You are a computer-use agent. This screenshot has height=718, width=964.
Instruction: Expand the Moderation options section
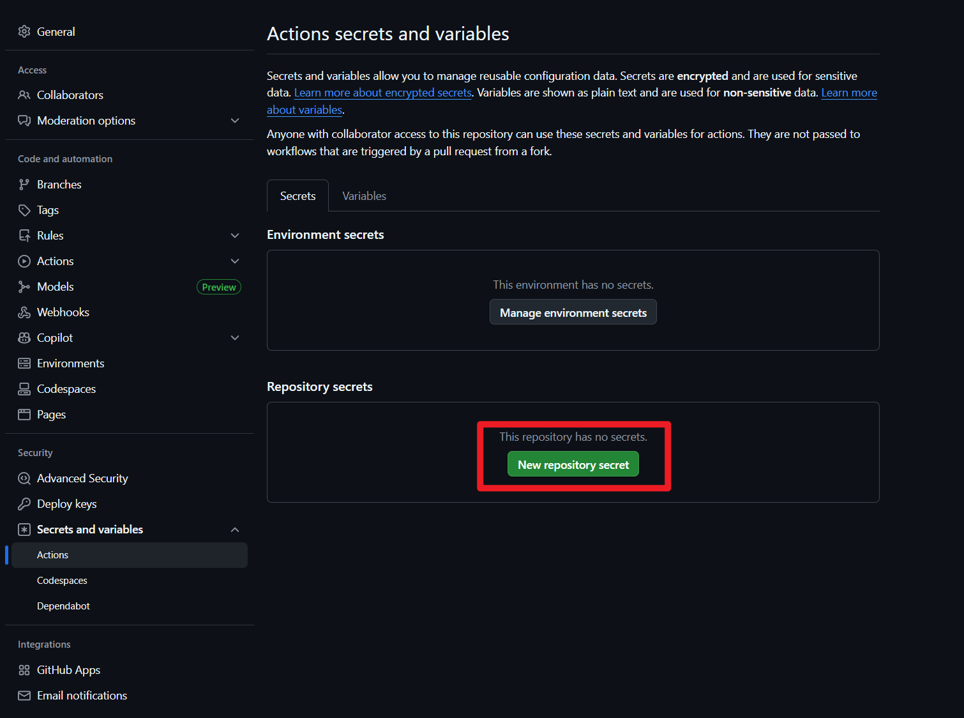[235, 121]
